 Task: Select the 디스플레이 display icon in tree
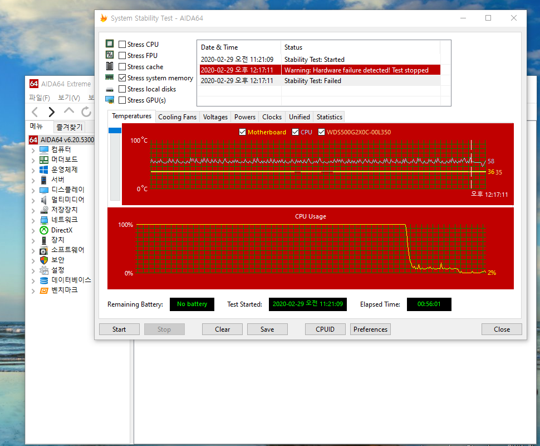click(44, 190)
